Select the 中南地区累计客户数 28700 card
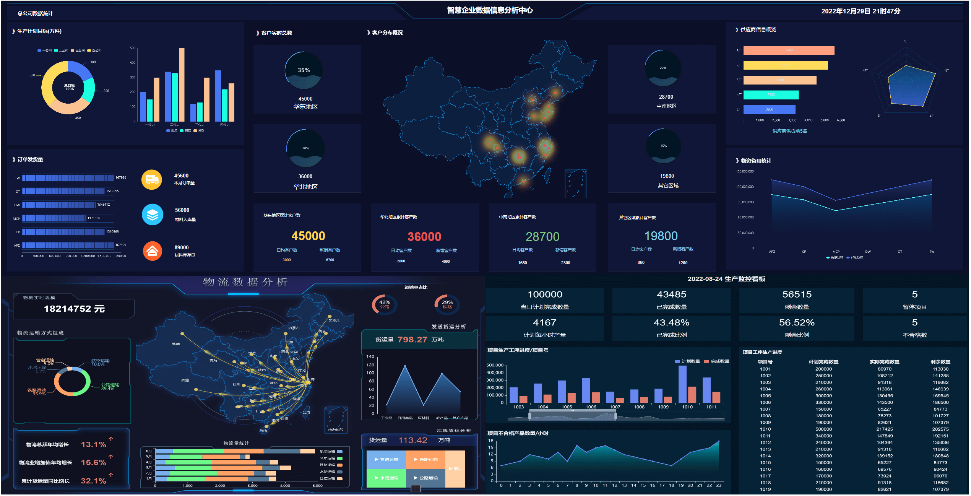The image size is (971, 496). 542,237
